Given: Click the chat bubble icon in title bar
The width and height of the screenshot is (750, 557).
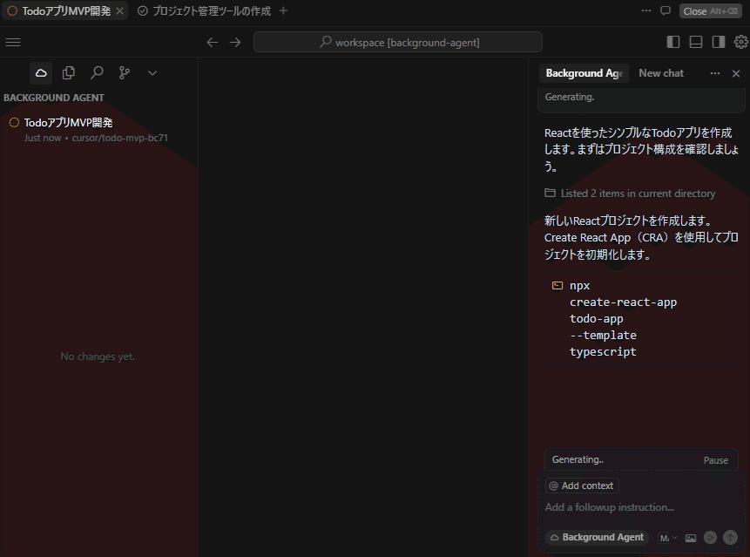Looking at the screenshot, I should tap(666, 11).
